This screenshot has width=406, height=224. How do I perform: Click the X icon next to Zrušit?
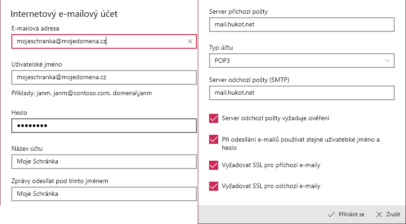pos(379,214)
